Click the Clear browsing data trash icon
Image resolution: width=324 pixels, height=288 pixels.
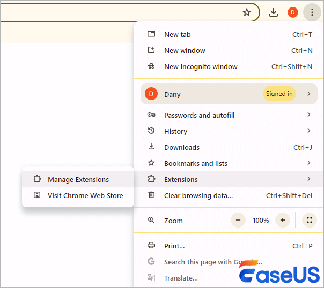pos(151,195)
